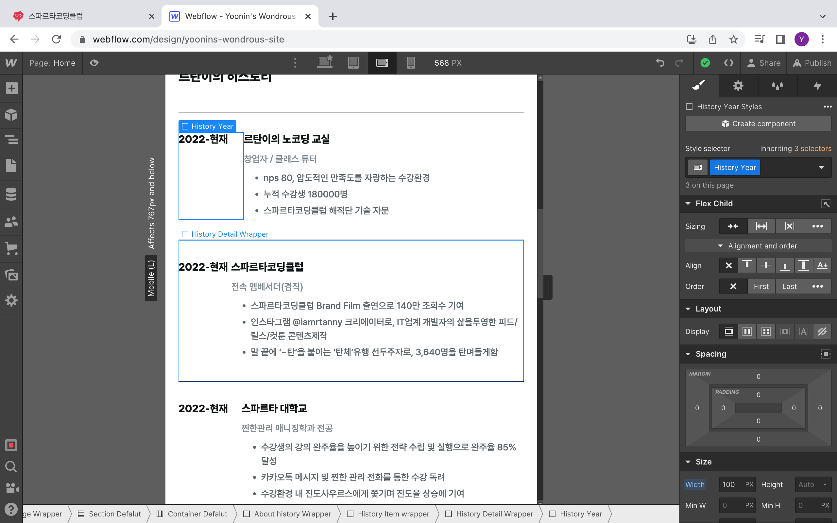Image resolution: width=837 pixels, height=523 pixels.
Task: Set Display to Flex
Action: click(747, 331)
